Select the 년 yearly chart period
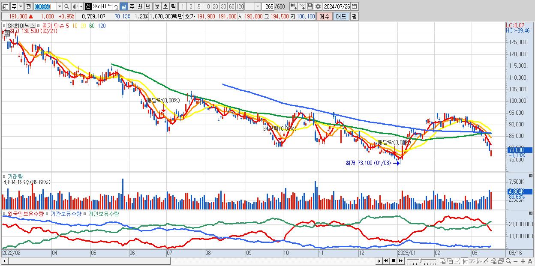This screenshot has height=266, width=535. coord(148,6)
